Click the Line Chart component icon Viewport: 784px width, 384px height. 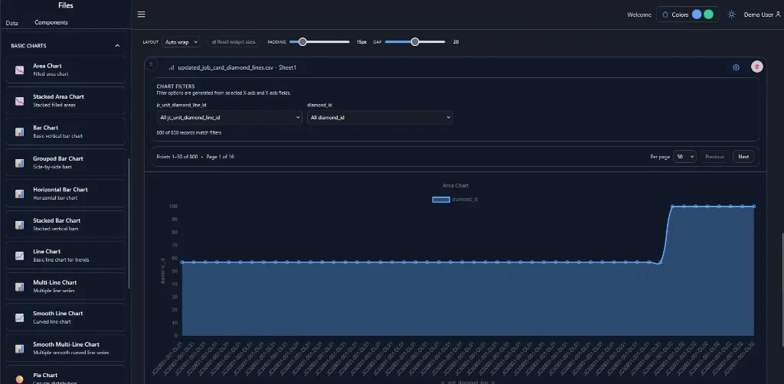[x=19, y=255]
